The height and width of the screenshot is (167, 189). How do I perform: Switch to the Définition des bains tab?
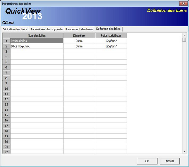[x=15, y=29]
